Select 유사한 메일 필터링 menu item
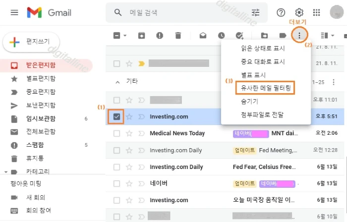 click(x=266, y=88)
